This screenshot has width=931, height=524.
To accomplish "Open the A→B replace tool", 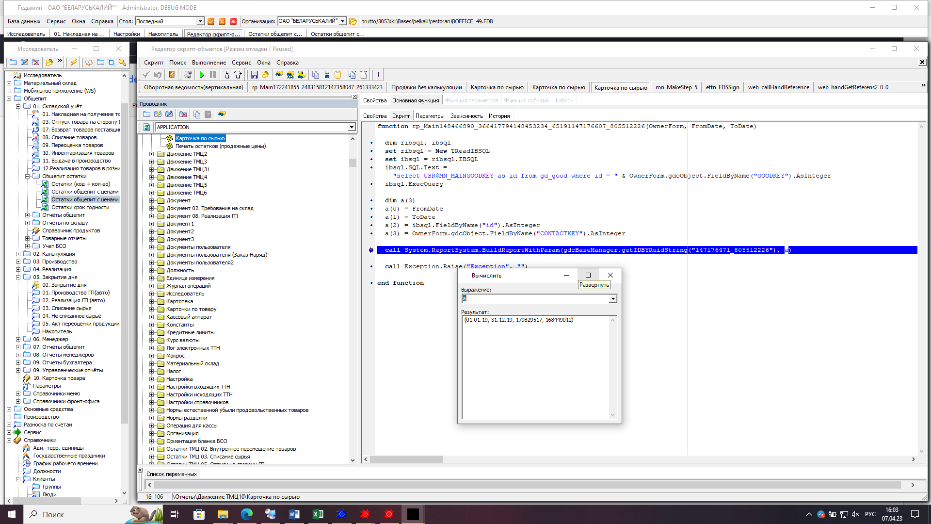I will point(290,75).
